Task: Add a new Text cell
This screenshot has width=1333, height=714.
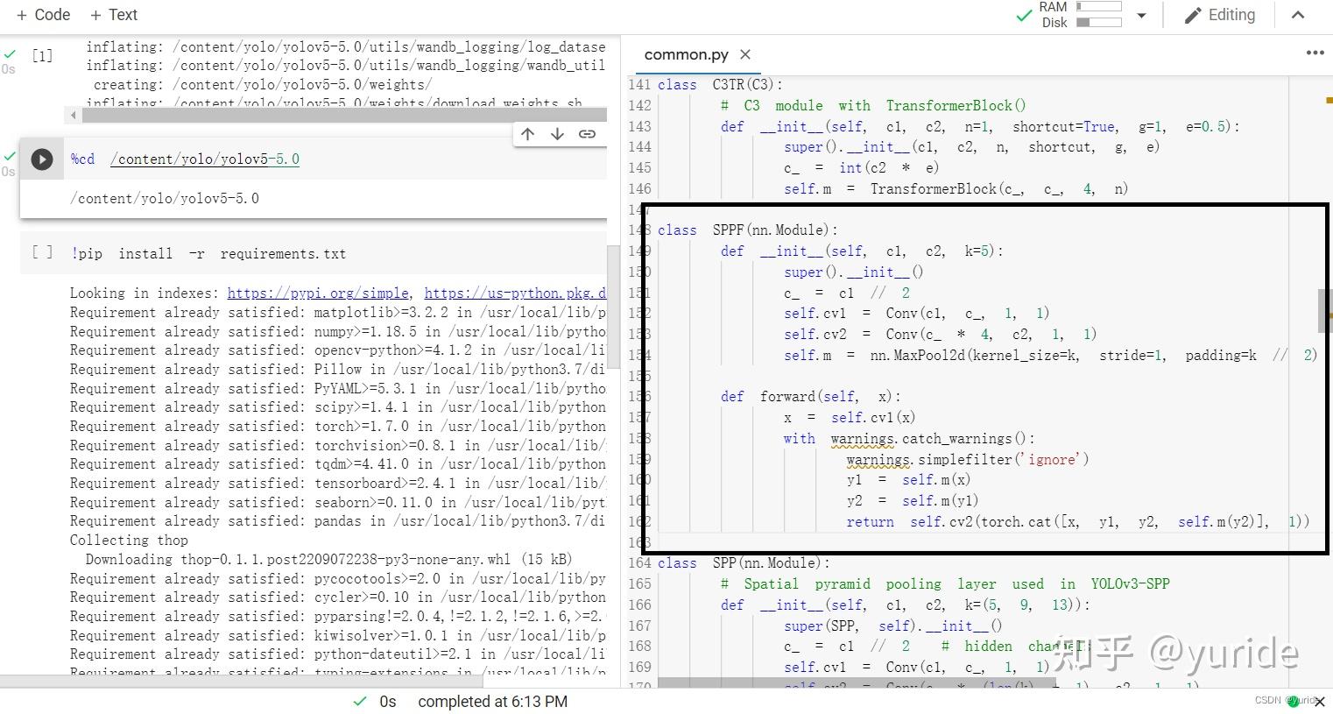Action: (x=113, y=15)
